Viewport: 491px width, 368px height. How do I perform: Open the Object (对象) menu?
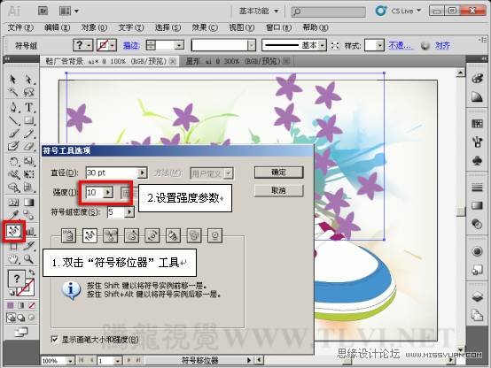(94, 27)
